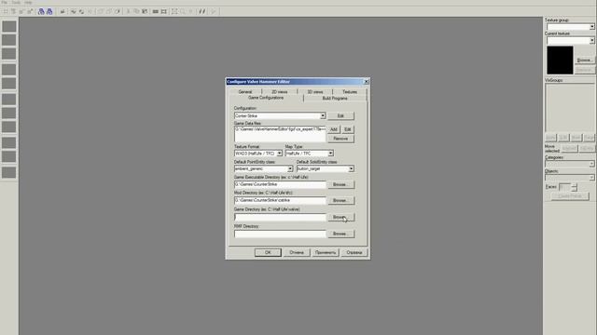Screen dimensions: 597x335
Task: Toggle the 3D grid toolbar icon
Action: coord(14,11)
